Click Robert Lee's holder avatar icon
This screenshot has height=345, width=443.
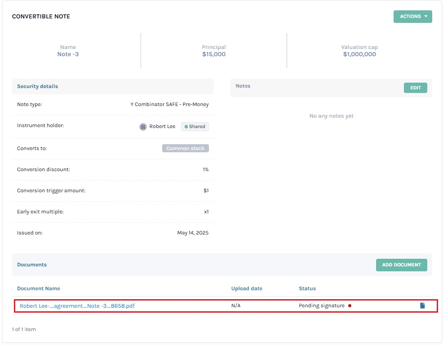click(143, 127)
